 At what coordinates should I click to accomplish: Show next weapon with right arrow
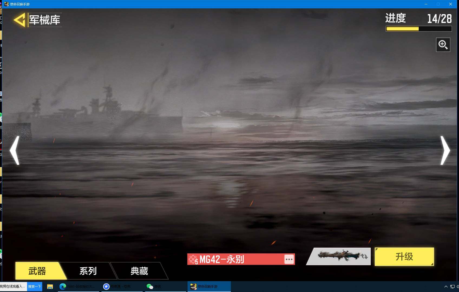(445, 150)
